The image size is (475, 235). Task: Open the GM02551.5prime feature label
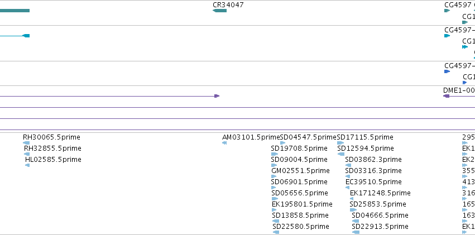click(300, 171)
